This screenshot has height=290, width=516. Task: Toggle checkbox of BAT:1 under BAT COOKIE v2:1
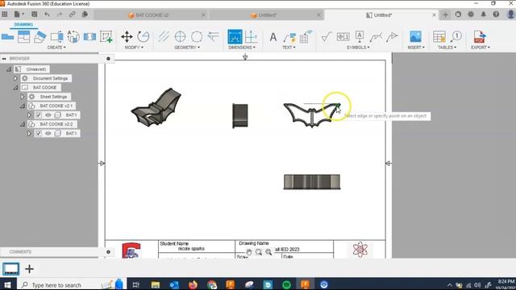pos(39,115)
